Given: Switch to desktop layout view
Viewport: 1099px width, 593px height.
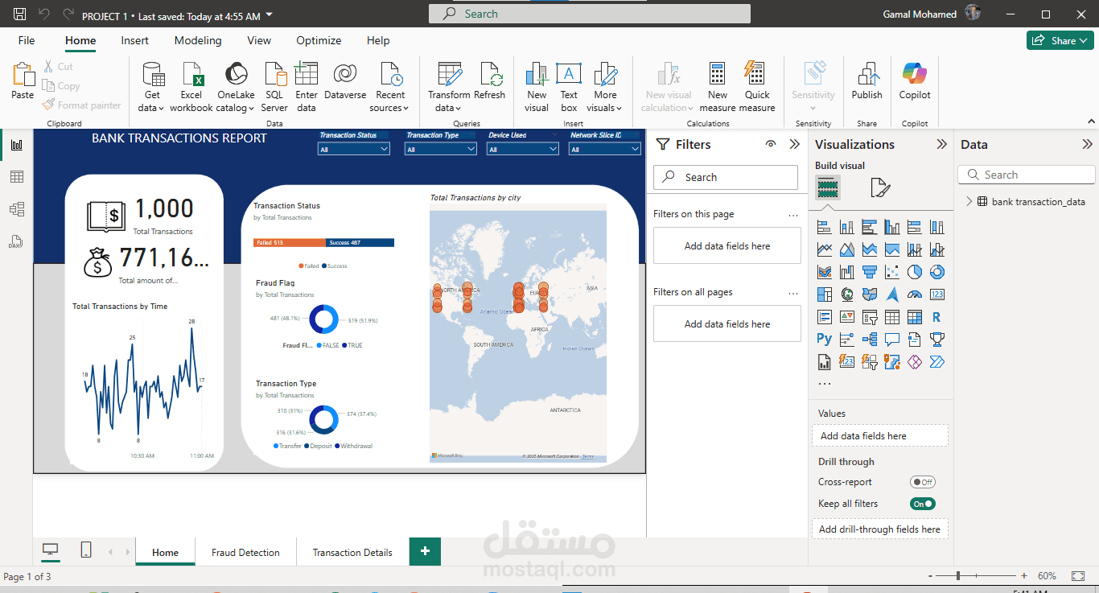Looking at the screenshot, I should click(51, 550).
